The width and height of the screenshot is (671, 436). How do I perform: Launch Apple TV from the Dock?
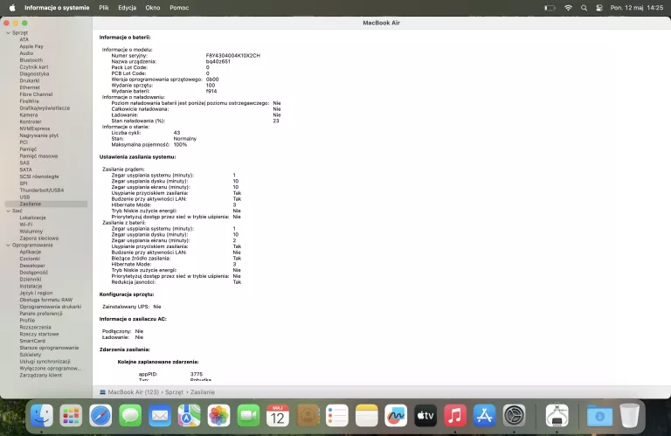(425, 415)
